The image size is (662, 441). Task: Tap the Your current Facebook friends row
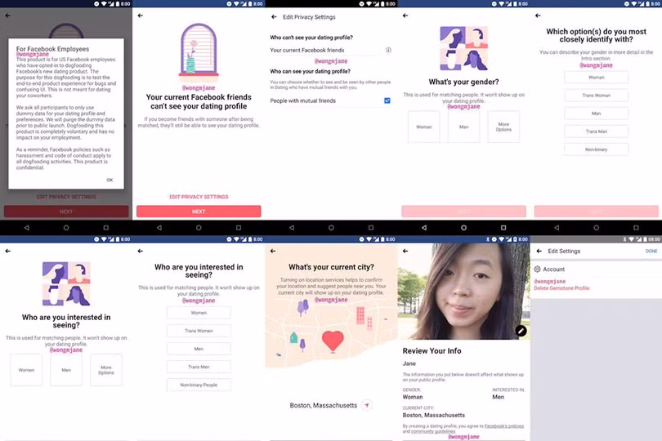[x=331, y=50]
